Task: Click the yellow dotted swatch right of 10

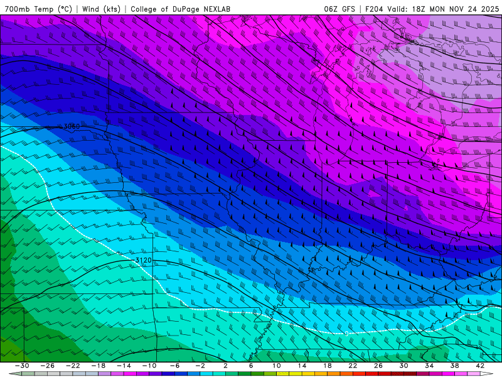Action: 283,374
